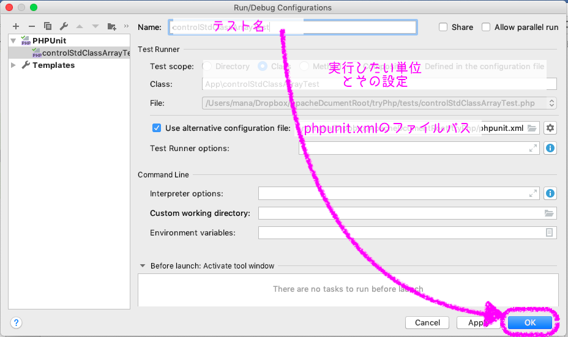Click the OK button
This screenshot has height=337, width=568.
coord(529,322)
